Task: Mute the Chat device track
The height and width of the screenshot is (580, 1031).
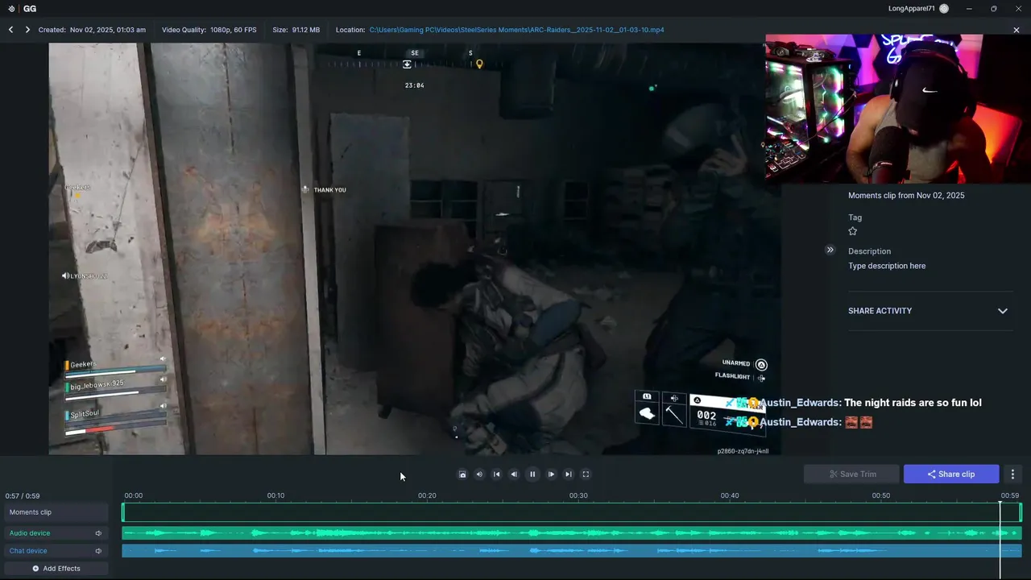Action: (98, 551)
